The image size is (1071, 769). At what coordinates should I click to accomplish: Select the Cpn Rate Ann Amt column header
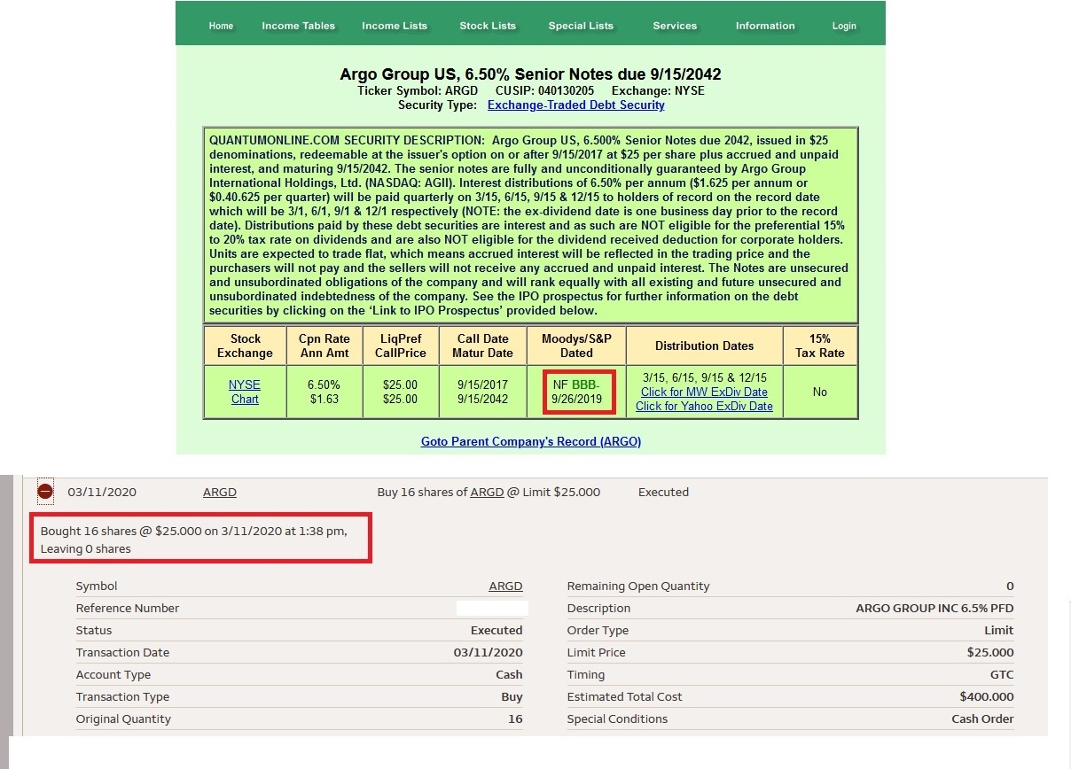(x=324, y=346)
